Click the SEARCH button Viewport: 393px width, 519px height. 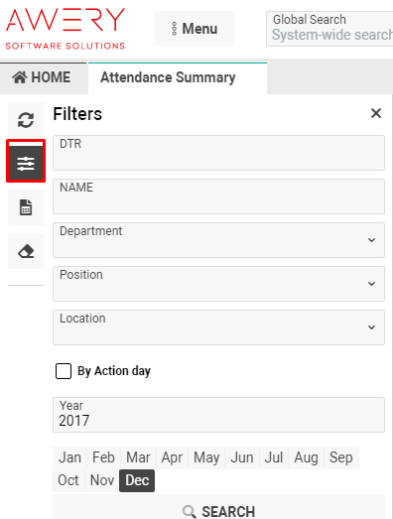pos(218,511)
